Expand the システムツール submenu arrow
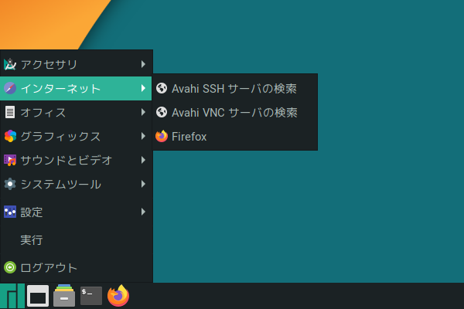 click(x=143, y=184)
